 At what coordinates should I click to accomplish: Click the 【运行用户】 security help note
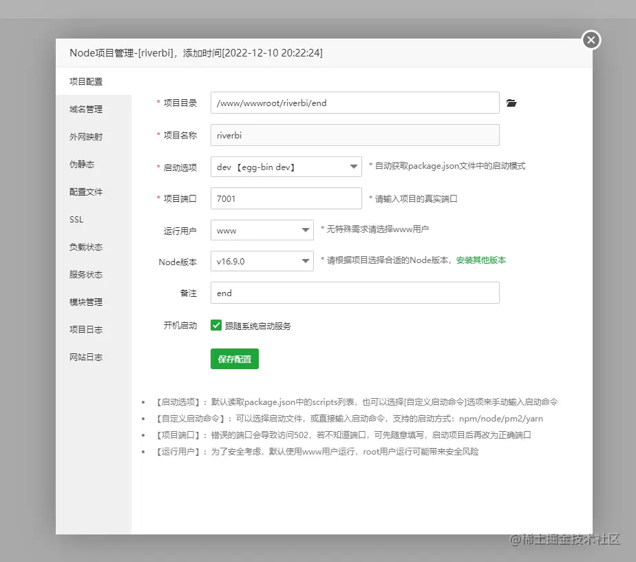click(x=317, y=452)
